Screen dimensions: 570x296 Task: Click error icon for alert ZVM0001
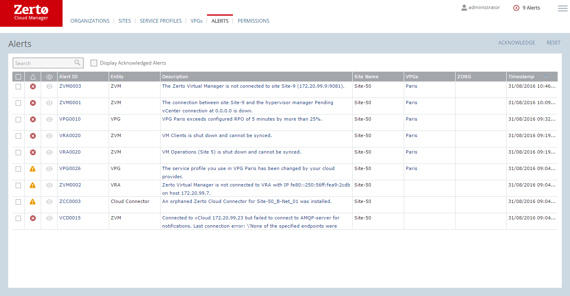[x=33, y=103]
